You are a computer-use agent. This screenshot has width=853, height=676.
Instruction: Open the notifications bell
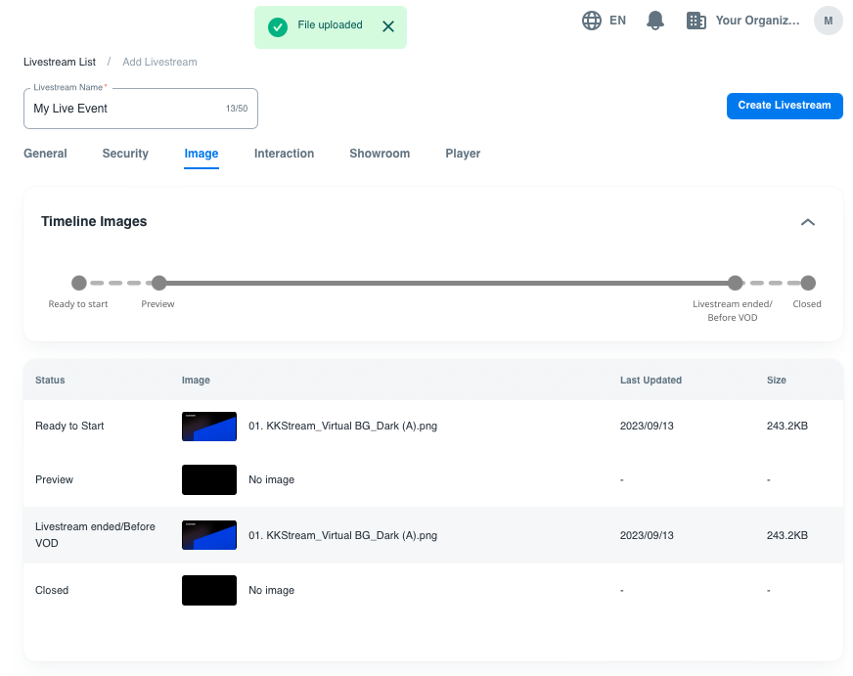tap(655, 21)
